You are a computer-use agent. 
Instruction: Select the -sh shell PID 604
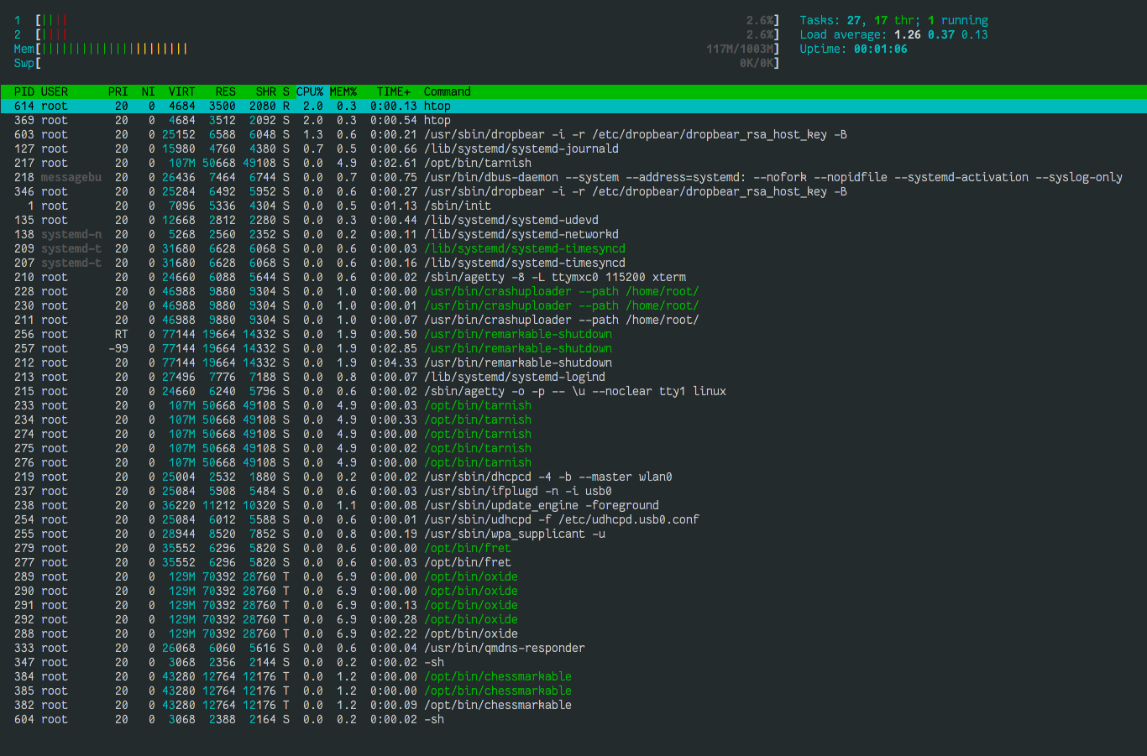(x=573, y=719)
